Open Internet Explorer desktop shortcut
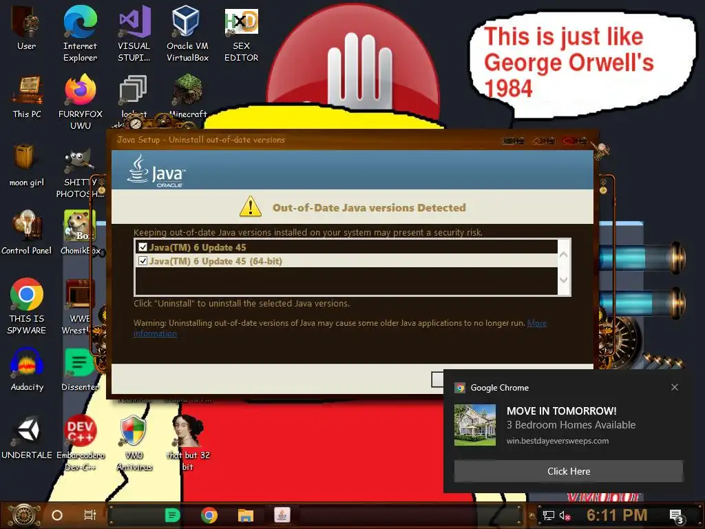Image resolution: width=705 pixels, height=529 pixels. pyautogui.click(x=80, y=33)
